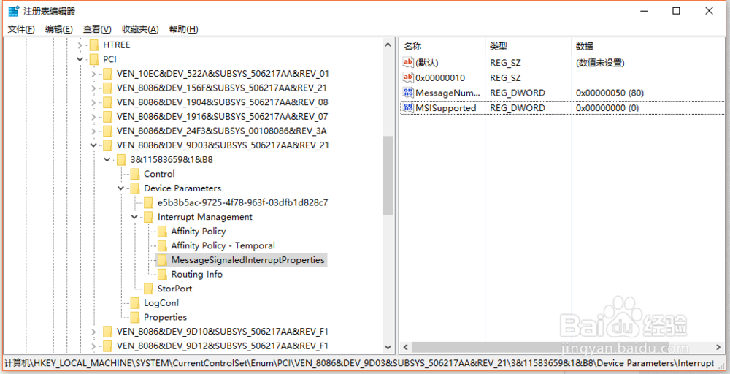Select the StorPort key label
Viewport: 730px width, 374px height.
[174, 289]
